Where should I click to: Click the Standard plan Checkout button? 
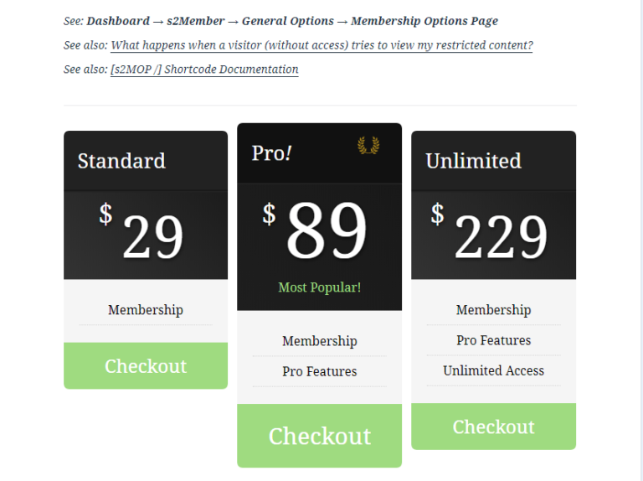(x=146, y=366)
